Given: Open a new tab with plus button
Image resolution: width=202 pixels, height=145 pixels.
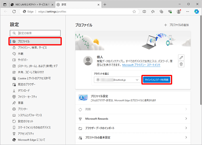Looking at the screenshot, I should [105, 4].
